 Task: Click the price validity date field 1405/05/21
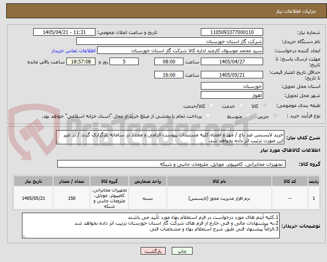tap(232, 75)
